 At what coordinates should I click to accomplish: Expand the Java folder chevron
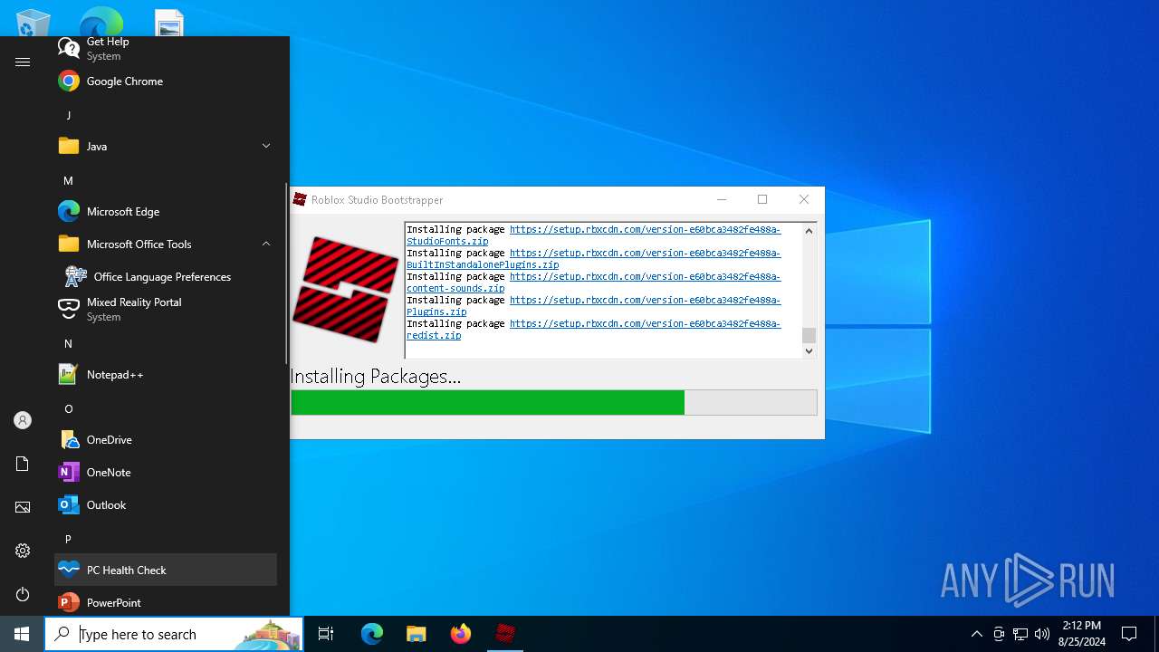click(266, 146)
